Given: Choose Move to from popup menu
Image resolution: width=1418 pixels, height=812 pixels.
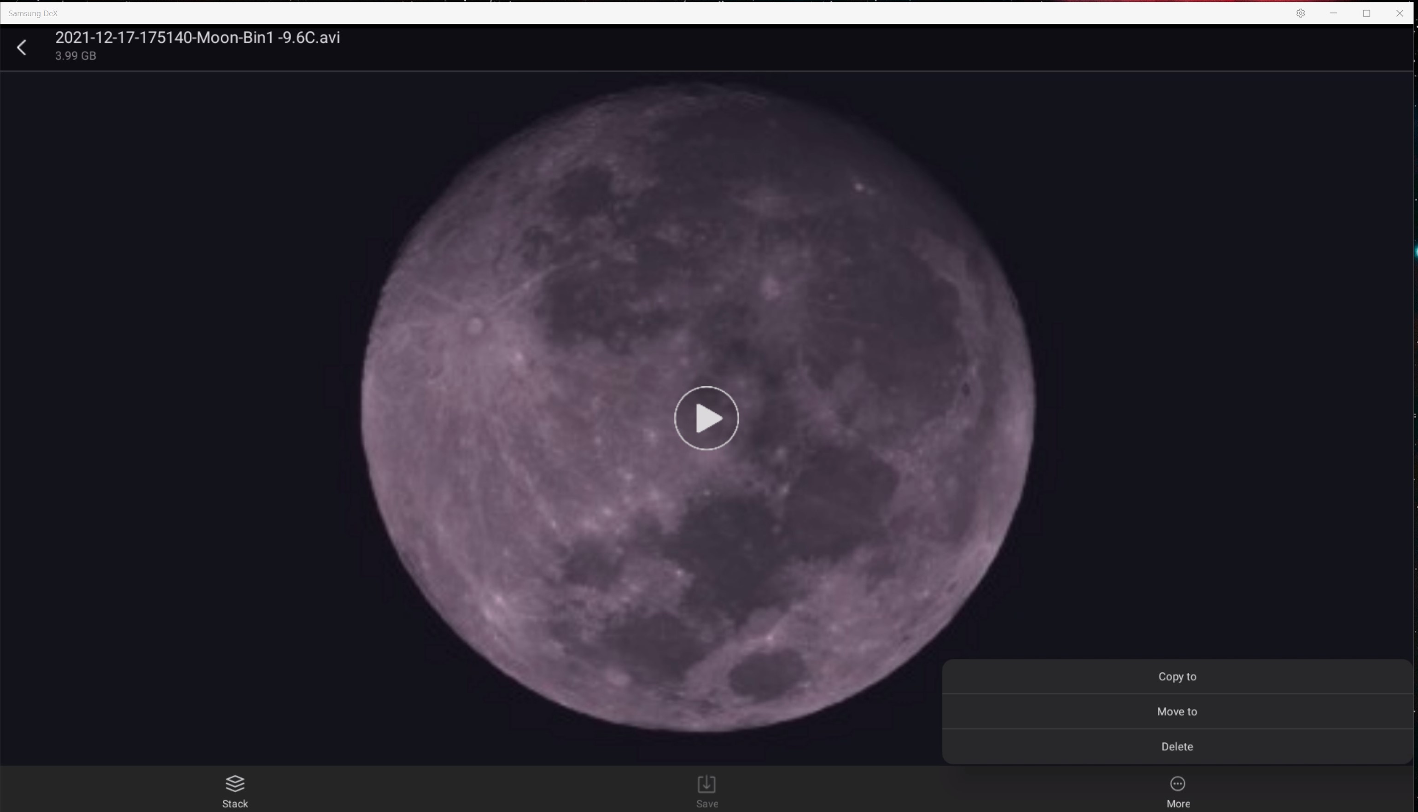Looking at the screenshot, I should tap(1177, 712).
